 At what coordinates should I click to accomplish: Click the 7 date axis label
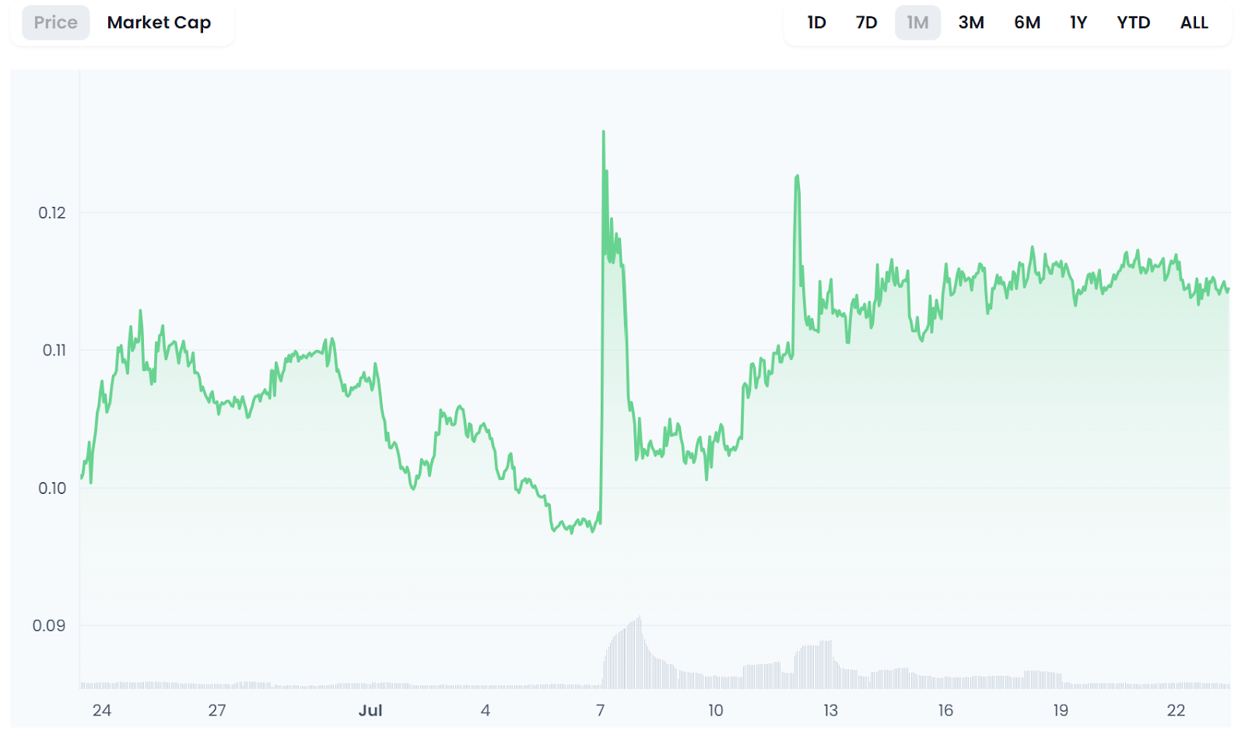point(600,710)
